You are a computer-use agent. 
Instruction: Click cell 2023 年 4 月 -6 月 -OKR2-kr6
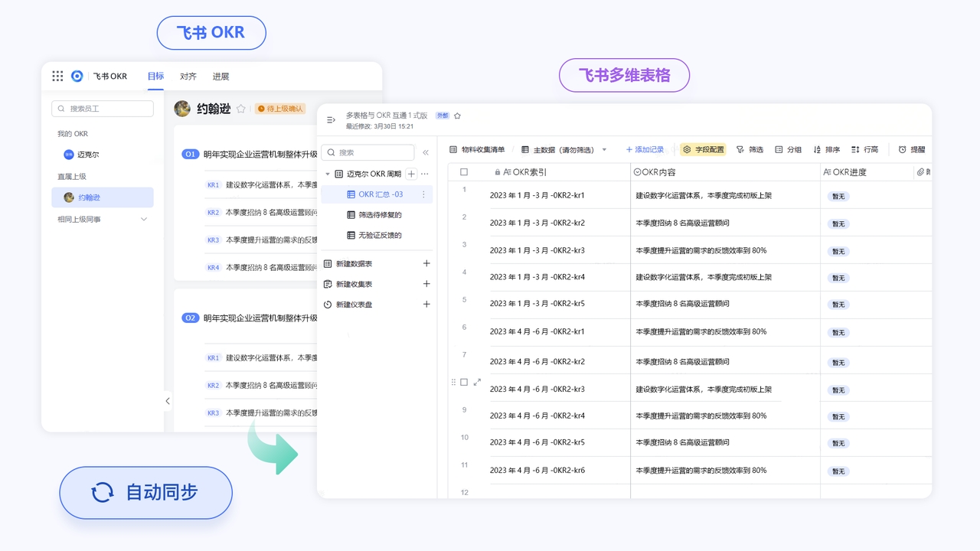pos(537,471)
